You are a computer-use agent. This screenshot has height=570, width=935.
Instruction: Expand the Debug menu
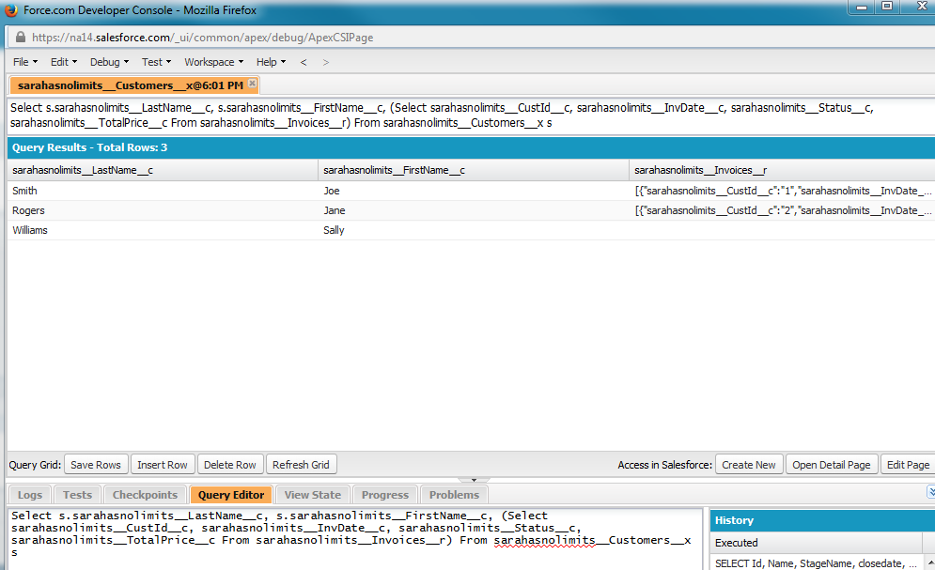coord(109,62)
